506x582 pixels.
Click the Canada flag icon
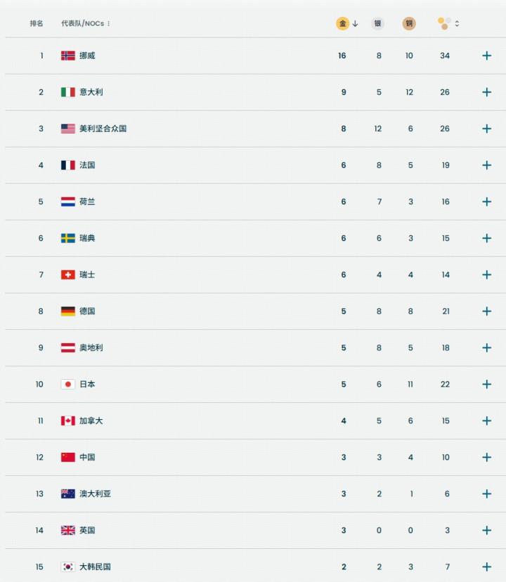[67, 421]
